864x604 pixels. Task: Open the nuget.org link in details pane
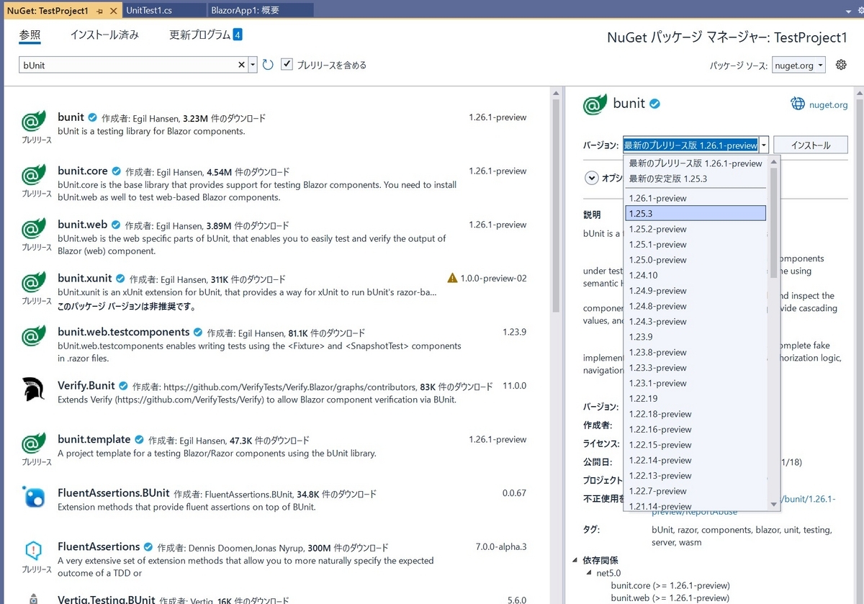point(829,104)
